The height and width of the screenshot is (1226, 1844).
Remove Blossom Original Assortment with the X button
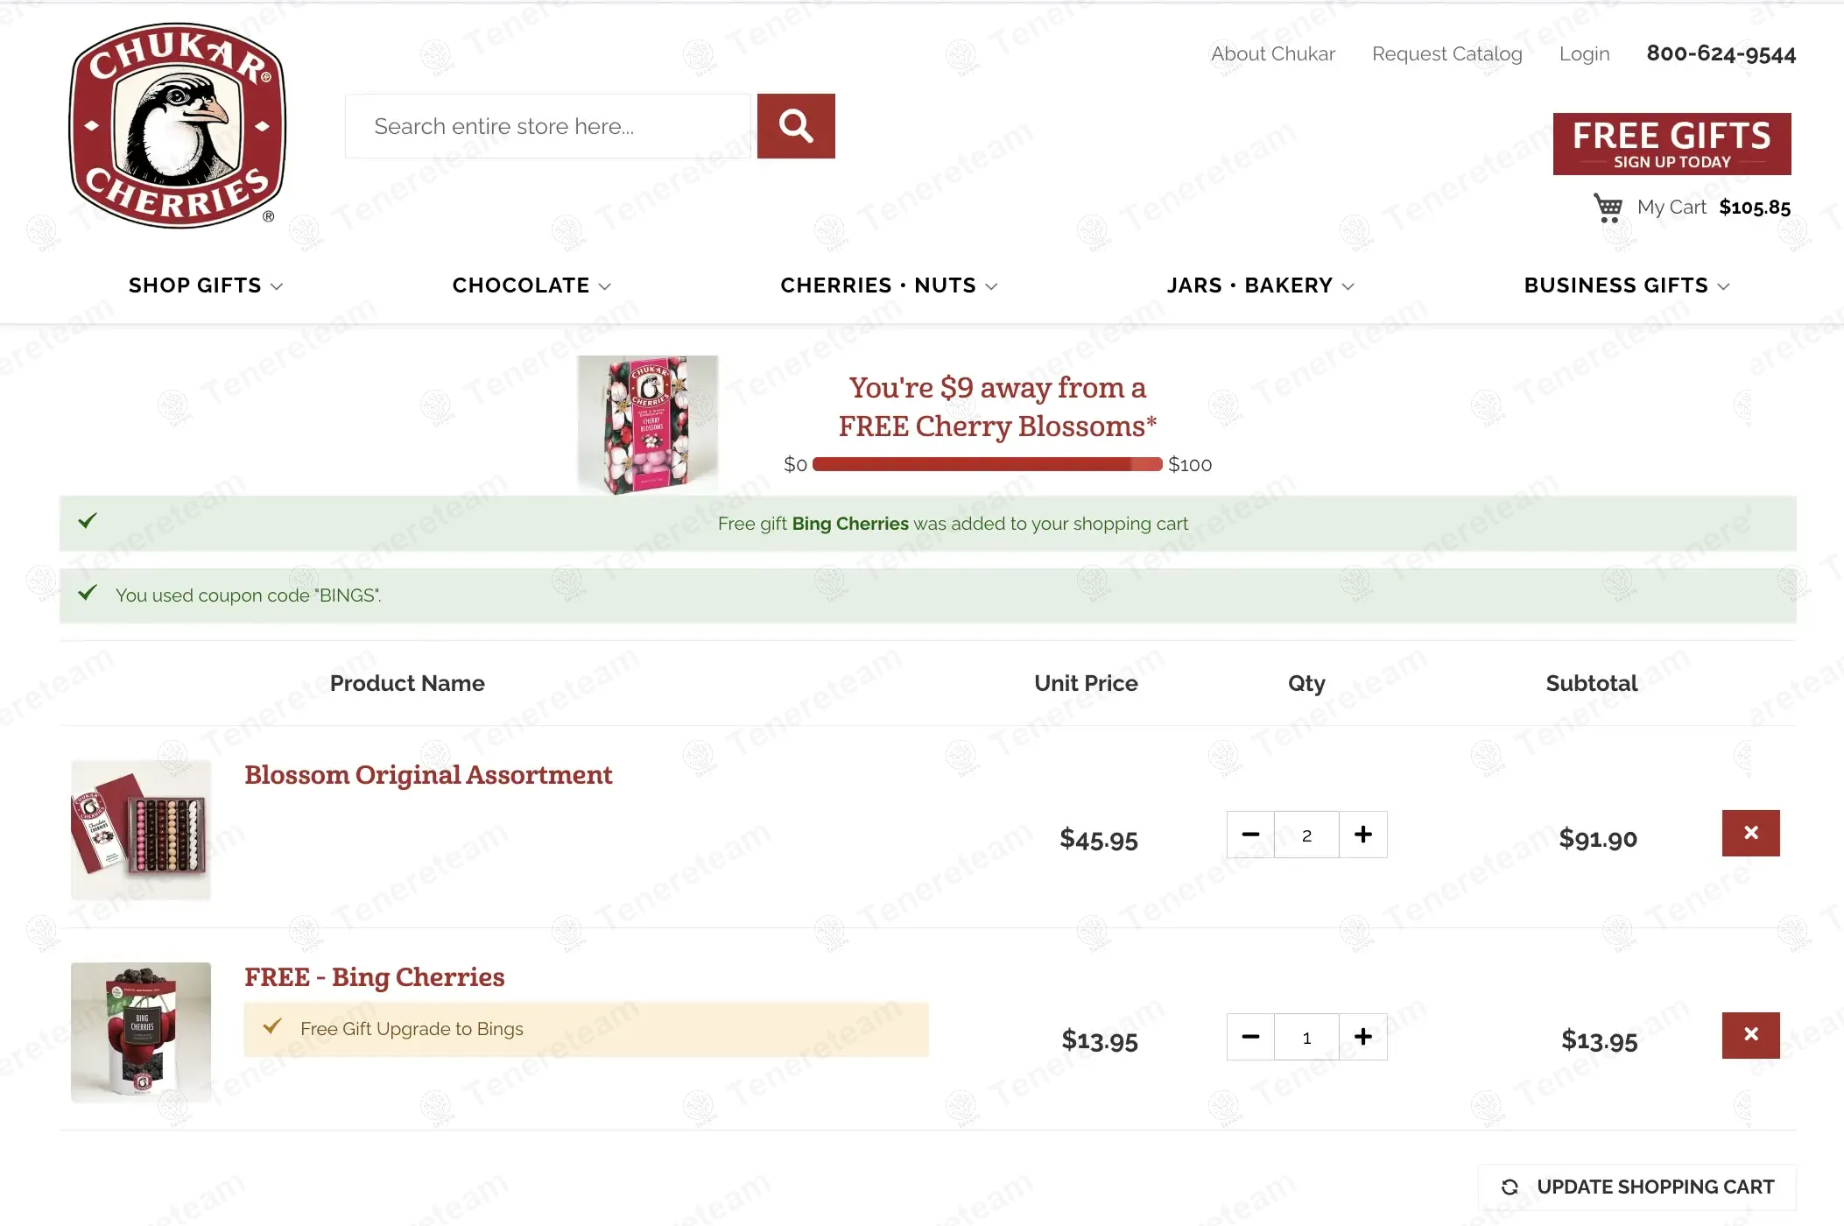pos(1750,833)
